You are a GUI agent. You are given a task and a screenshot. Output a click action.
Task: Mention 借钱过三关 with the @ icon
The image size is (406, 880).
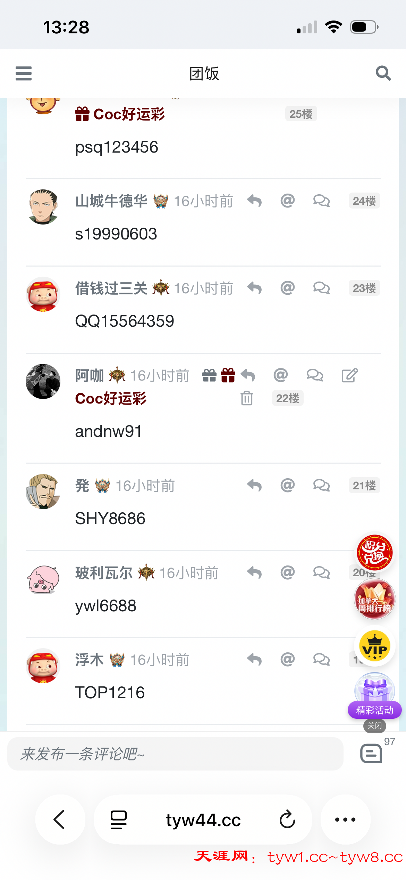point(287,288)
